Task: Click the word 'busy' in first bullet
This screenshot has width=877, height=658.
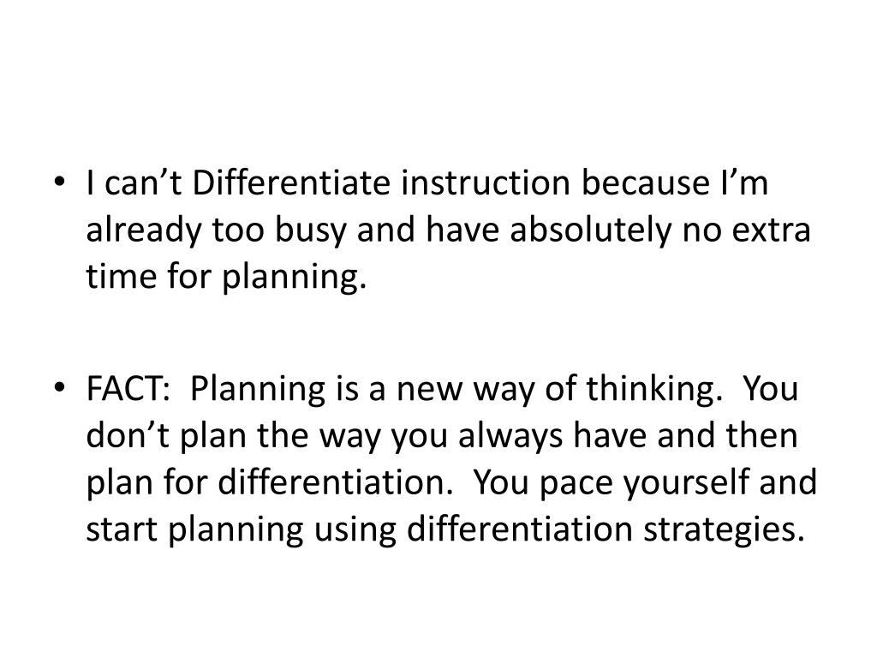Action: click(311, 231)
